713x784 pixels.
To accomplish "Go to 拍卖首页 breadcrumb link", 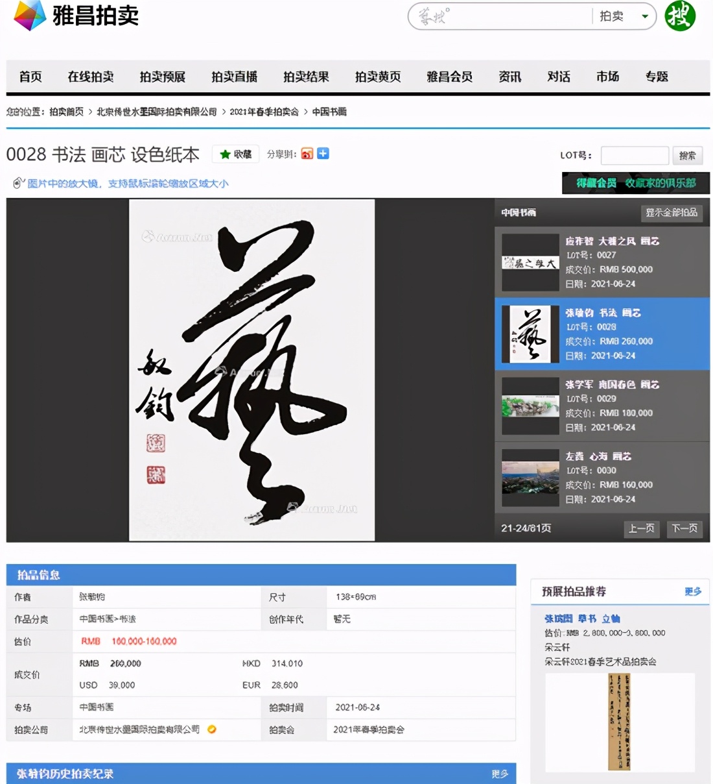I will tap(67, 112).
